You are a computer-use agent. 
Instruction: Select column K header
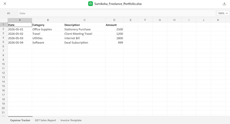click(218, 20)
